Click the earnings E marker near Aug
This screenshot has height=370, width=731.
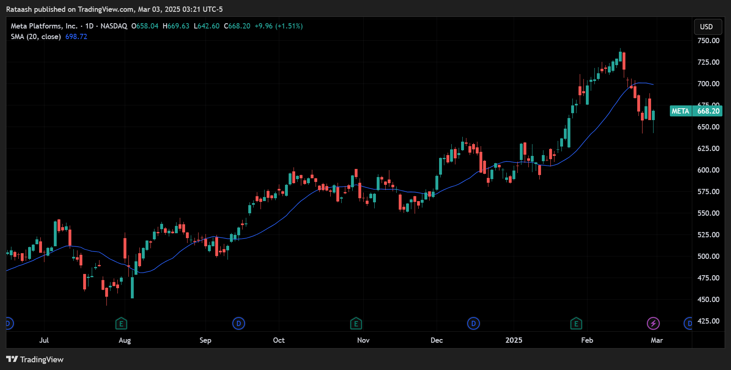(x=121, y=324)
